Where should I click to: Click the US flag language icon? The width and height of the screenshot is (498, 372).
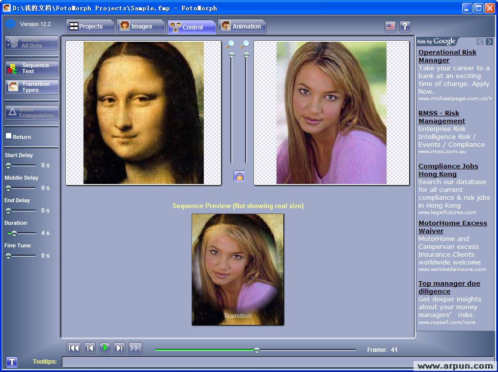(390, 27)
